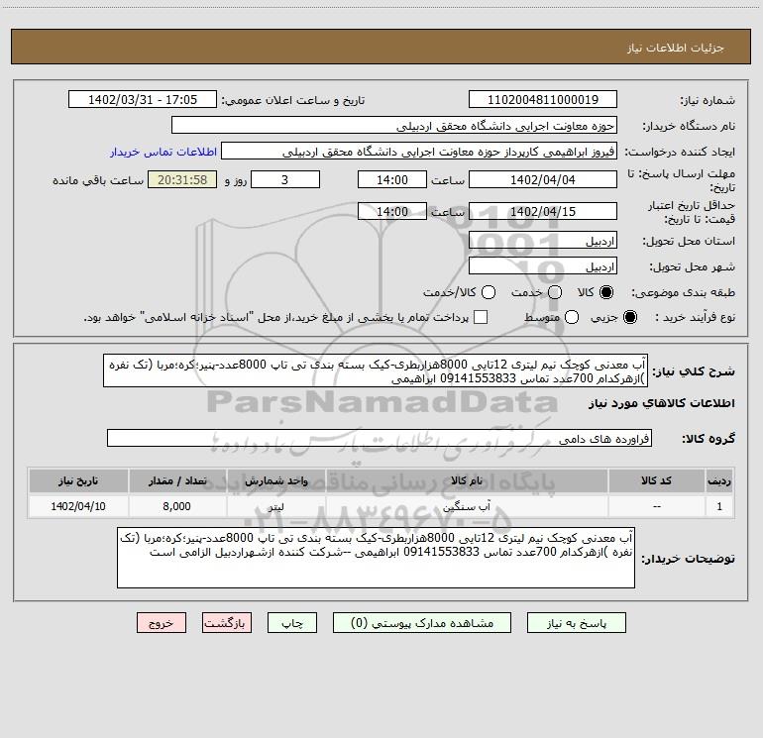Select the متوسط purchase type radio

tap(572, 317)
